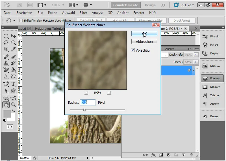Confirm Gaussian blur with OK
This screenshot has height=161, width=226.
click(x=144, y=33)
